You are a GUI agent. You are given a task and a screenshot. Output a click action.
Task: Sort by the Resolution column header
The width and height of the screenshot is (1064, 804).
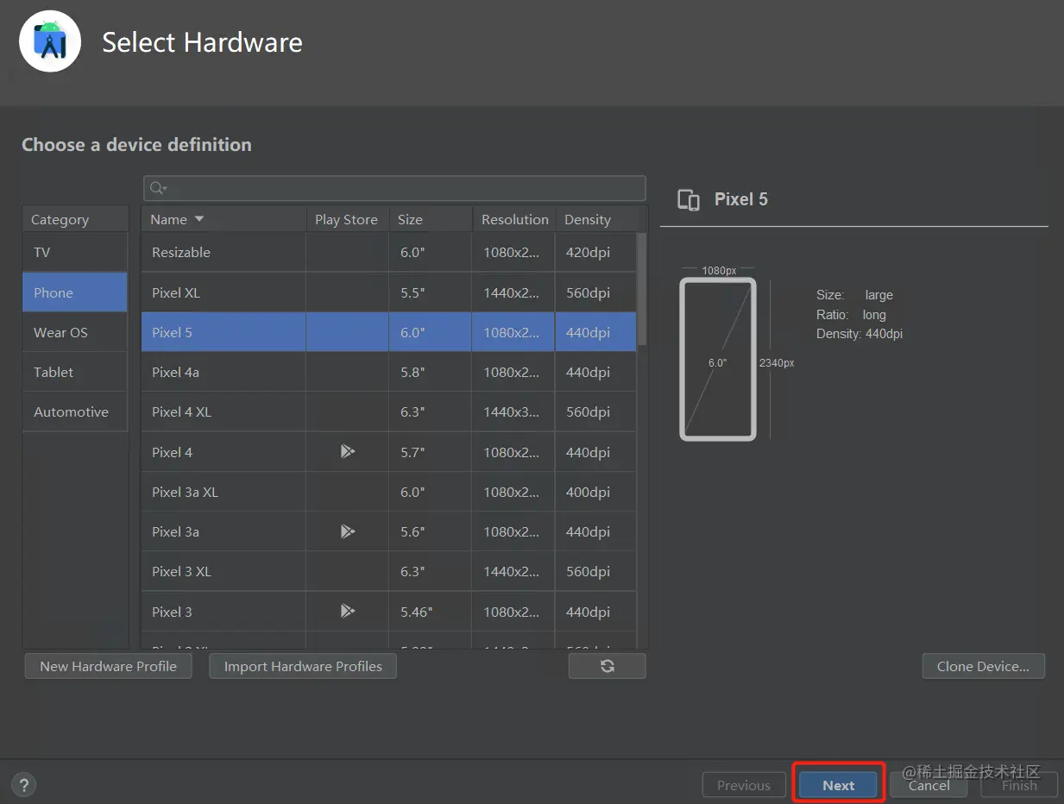point(514,219)
